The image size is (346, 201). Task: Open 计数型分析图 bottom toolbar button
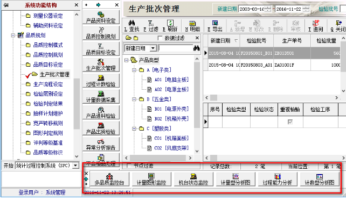(x=320, y=179)
